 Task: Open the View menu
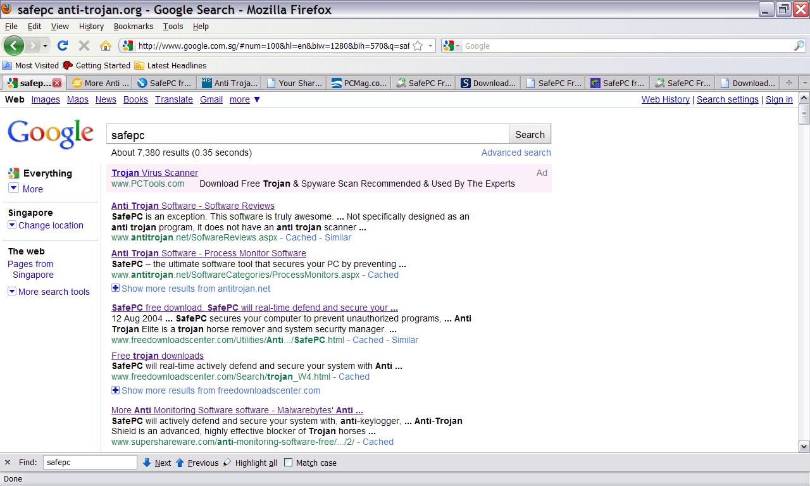(x=59, y=26)
